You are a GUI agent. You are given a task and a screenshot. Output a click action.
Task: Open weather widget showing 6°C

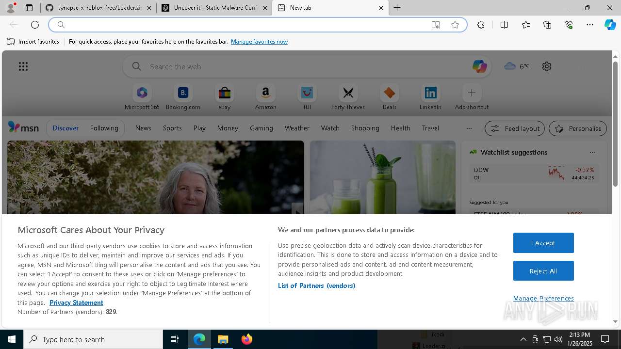[x=517, y=66]
